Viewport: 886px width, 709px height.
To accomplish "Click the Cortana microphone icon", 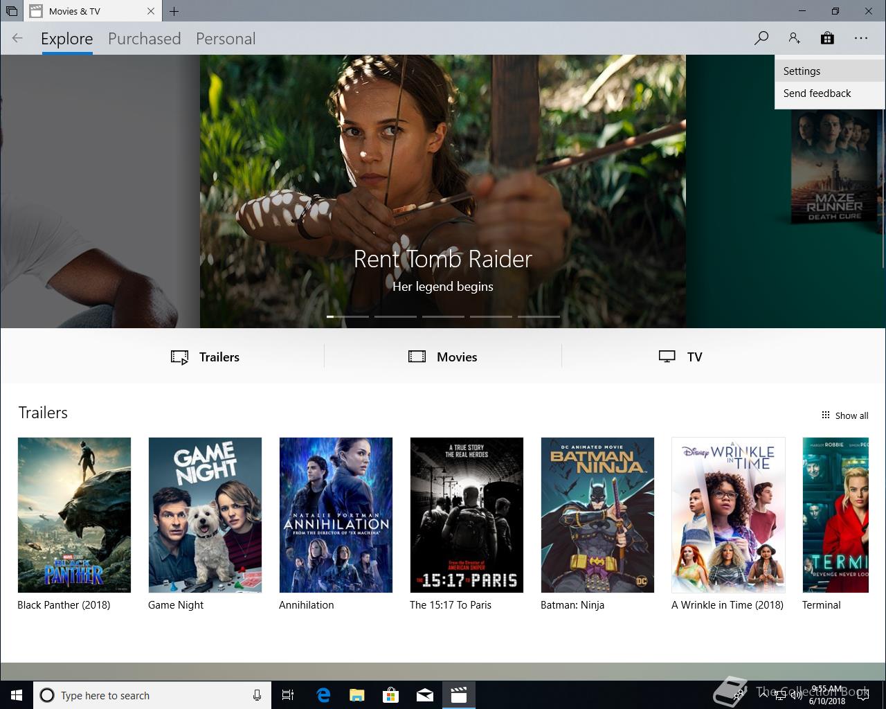I will tap(257, 695).
